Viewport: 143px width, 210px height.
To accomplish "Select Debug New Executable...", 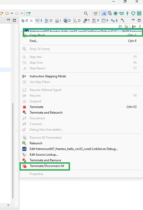I will [x=81, y=130].
